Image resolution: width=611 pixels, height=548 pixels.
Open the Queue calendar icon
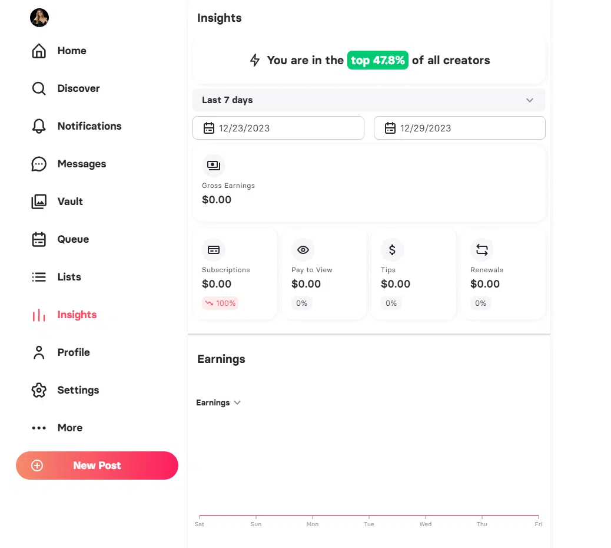pyautogui.click(x=39, y=239)
